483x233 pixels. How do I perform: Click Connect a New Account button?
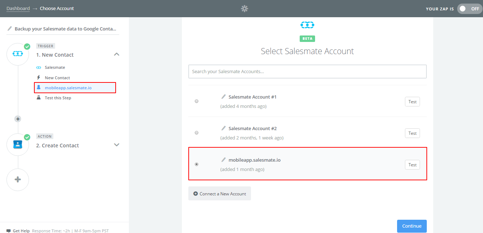[219, 194]
